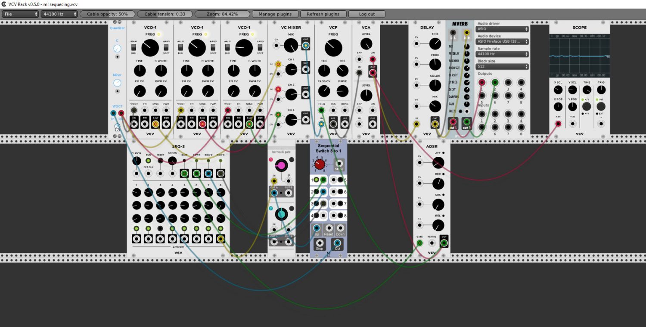This screenshot has width=646, height=327.
Task: Open the Audio driver ASIO dropdown
Action: [503, 29]
